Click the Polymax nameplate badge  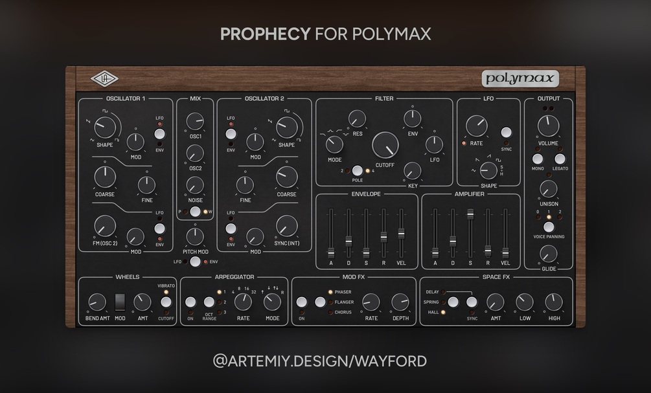pyautogui.click(x=520, y=78)
